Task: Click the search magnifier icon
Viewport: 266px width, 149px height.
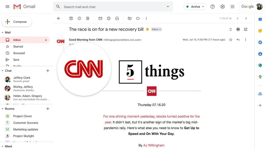Action: tap(58, 7)
